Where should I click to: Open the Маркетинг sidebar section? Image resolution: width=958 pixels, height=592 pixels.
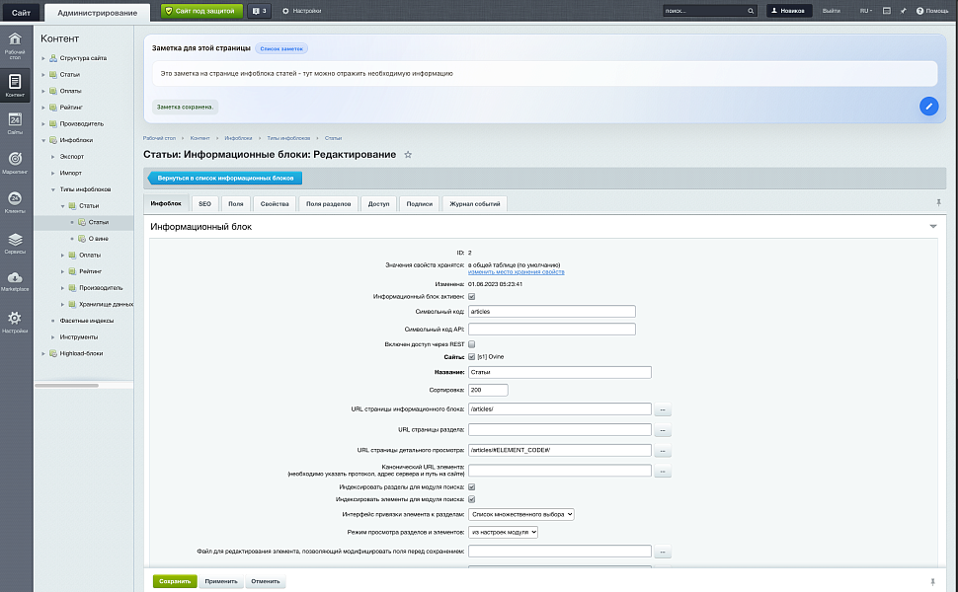15,163
